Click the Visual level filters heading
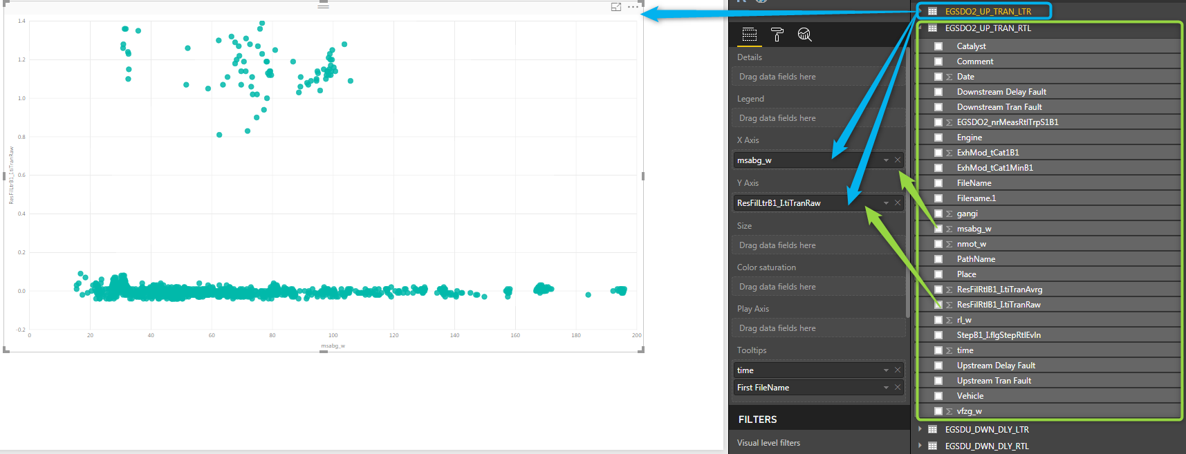1186x454 pixels. pyautogui.click(x=768, y=443)
